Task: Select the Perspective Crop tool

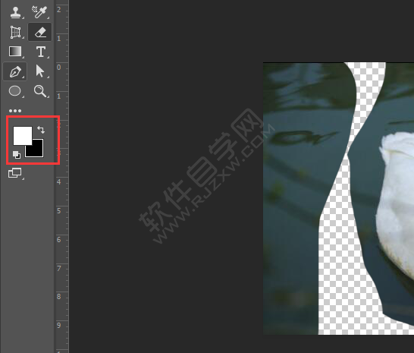Action: click(x=15, y=32)
